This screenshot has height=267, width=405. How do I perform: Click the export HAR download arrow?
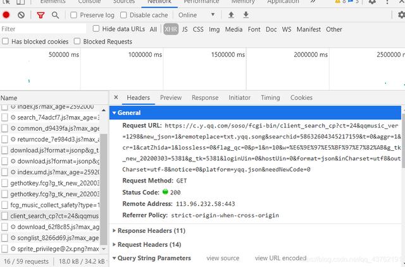(246, 15)
